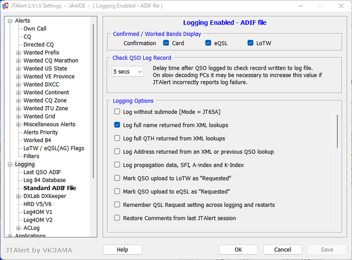Confirm settings with OK button
This screenshot has height=260, width=352.
(238, 250)
